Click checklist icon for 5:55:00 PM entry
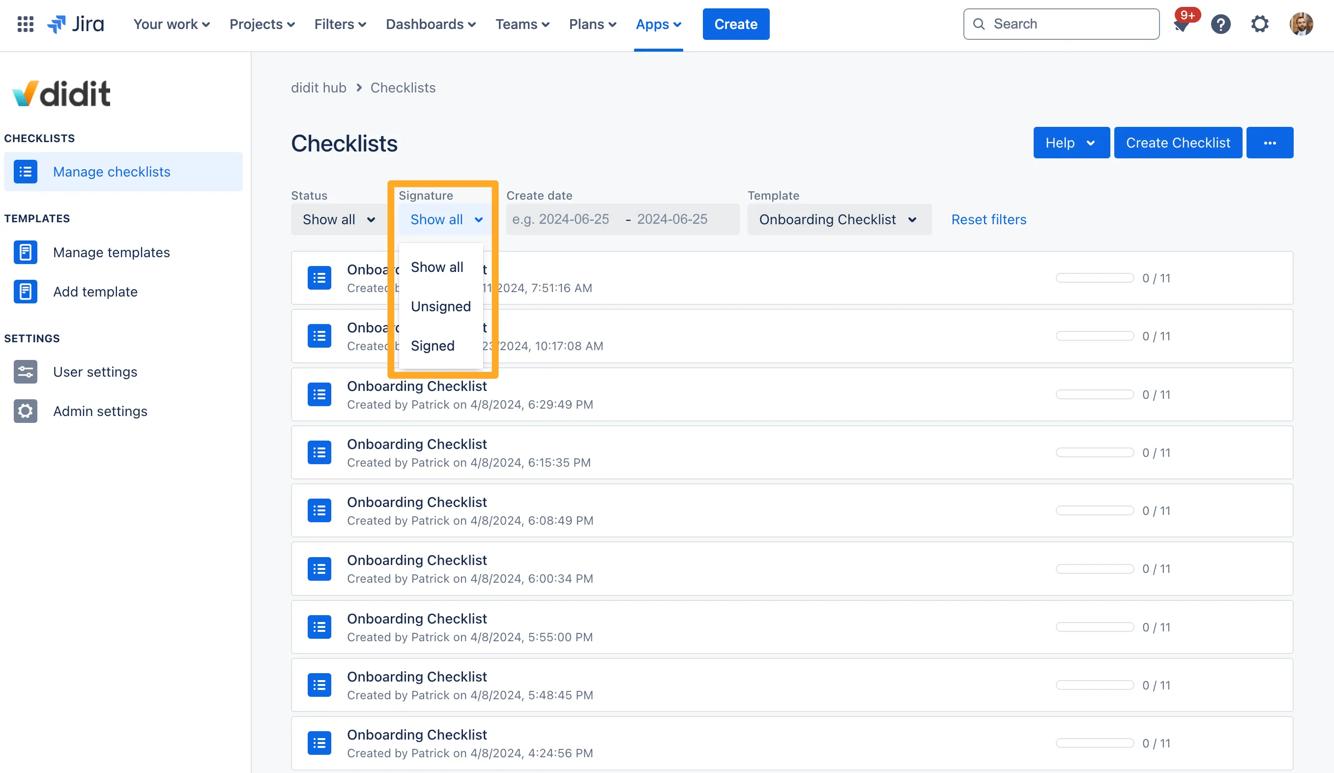This screenshot has width=1334, height=773. pyautogui.click(x=319, y=627)
